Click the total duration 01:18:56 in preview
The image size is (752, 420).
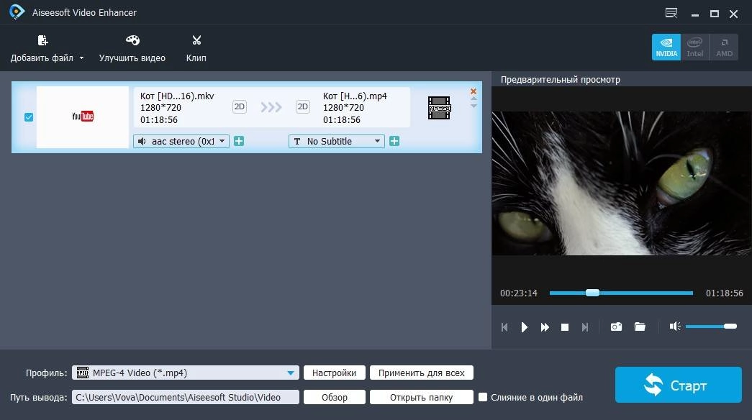tap(724, 293)
